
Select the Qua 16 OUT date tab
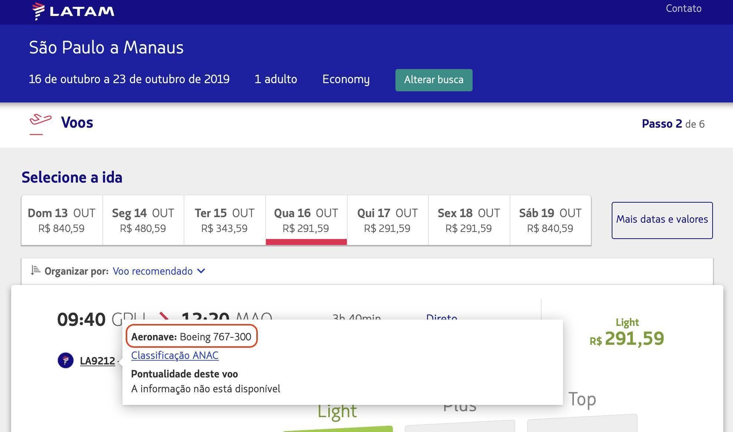306,220
